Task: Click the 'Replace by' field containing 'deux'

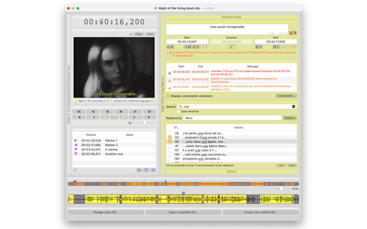Action: [x=233, y=118]
